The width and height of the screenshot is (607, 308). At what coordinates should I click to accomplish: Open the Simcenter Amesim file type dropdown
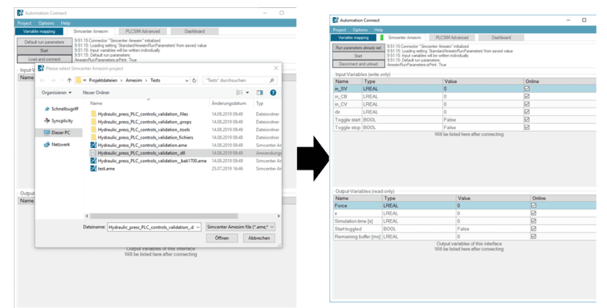coord(240,227)
